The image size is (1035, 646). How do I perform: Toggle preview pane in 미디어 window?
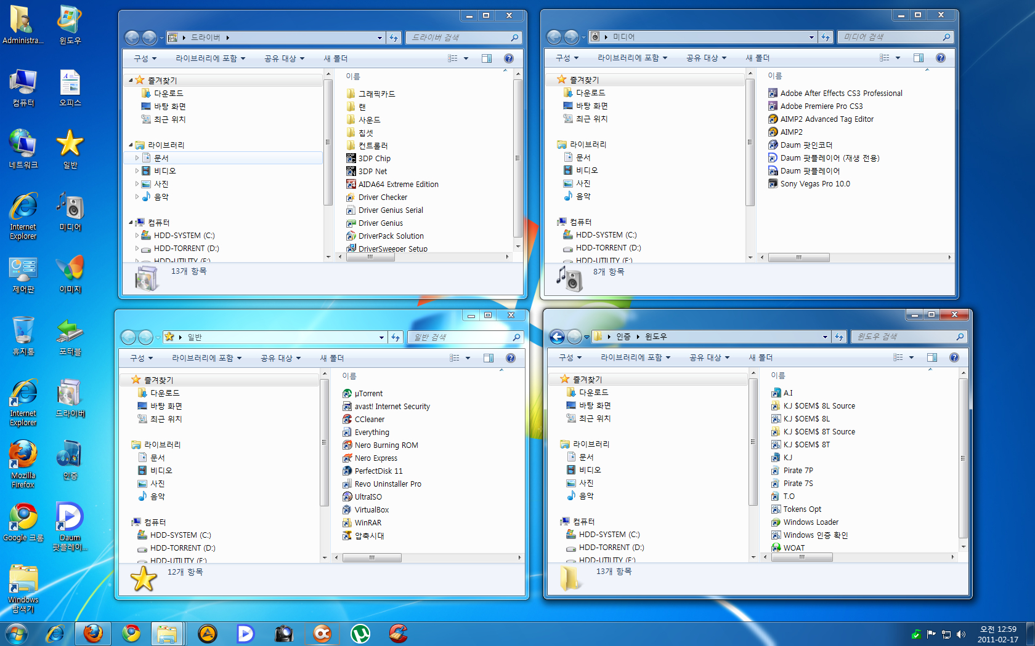919,58
